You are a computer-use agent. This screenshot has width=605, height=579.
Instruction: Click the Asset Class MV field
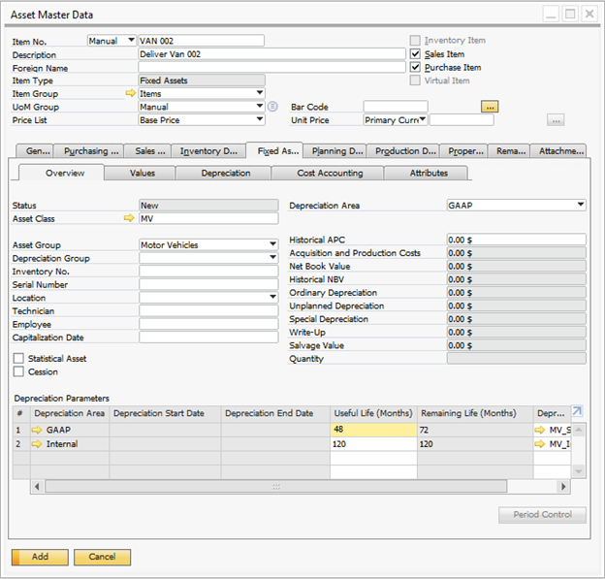pyautogui.click(x=208, y=218)
